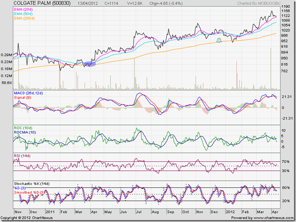
Task: Click the 782 price axis value
Action: coord(285,71)
